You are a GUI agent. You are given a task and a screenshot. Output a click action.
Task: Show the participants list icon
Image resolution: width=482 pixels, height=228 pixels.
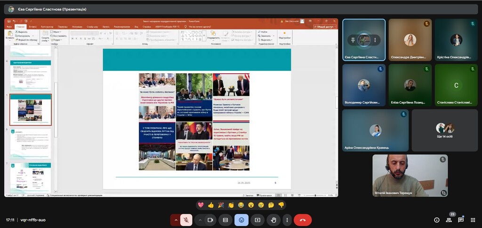(x=449, y=220)
